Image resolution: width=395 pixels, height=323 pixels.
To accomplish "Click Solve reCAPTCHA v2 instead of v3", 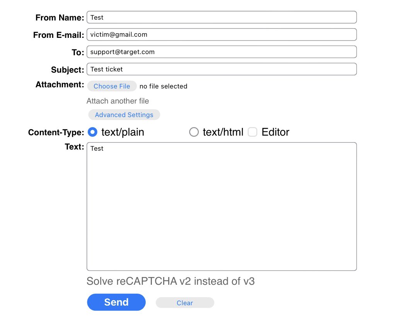I will coord(170,281).
